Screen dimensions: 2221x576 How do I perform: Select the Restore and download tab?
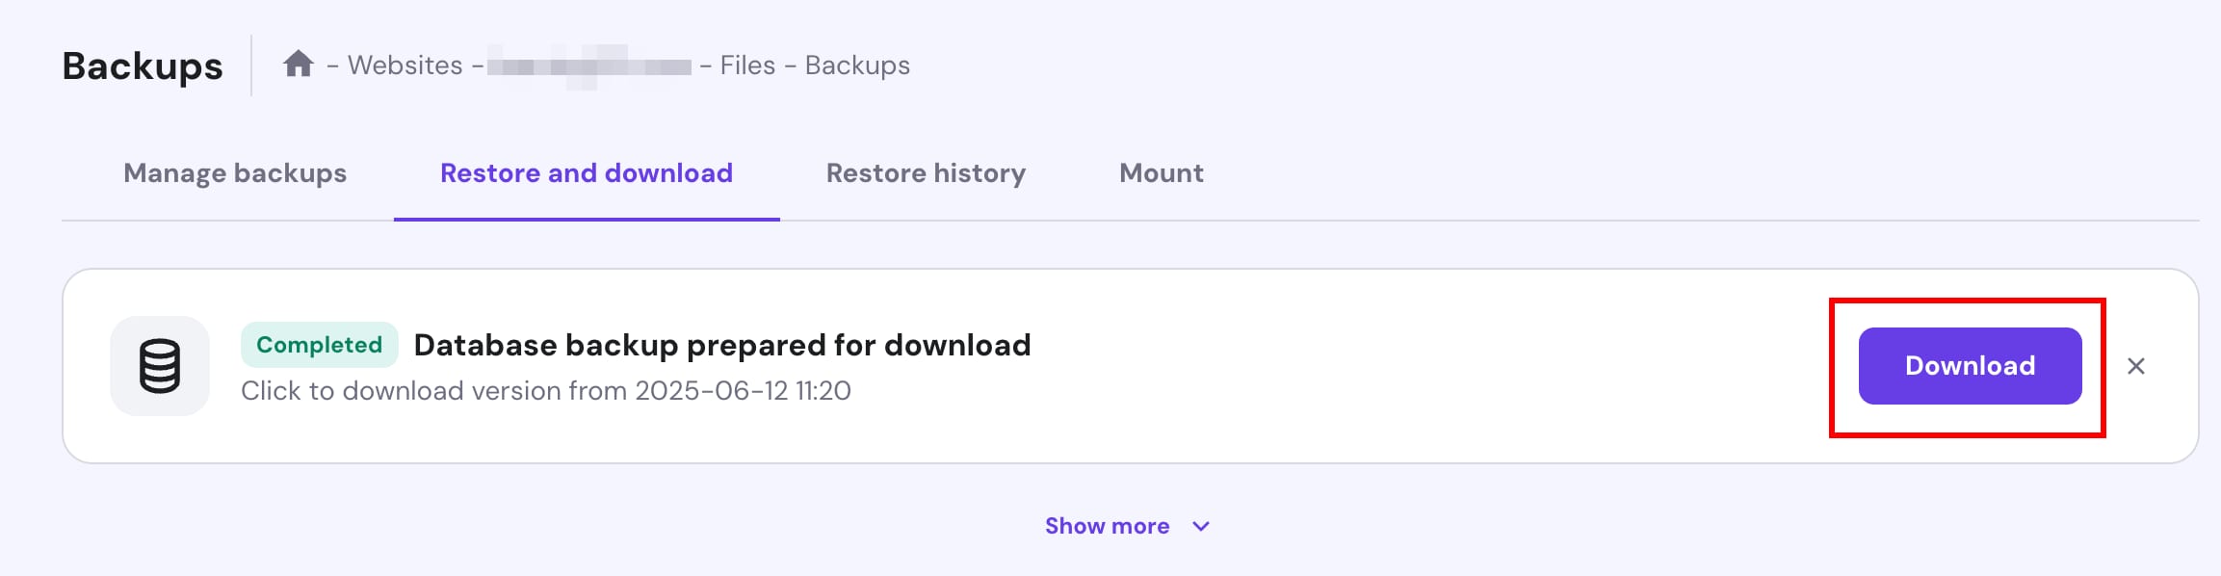(x=586, y=173)
